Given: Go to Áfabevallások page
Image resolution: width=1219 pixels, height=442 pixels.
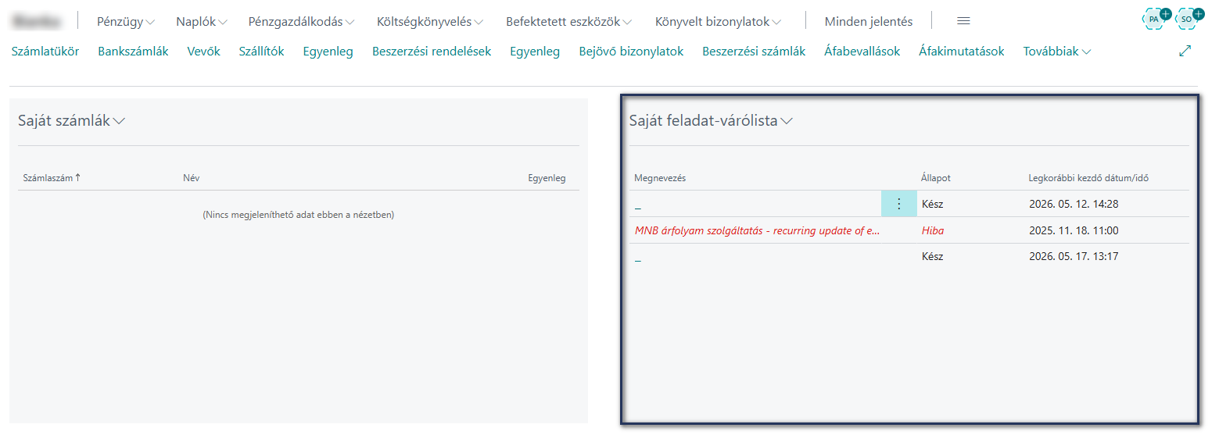Looking at the screenshot, I should point(862,52).
